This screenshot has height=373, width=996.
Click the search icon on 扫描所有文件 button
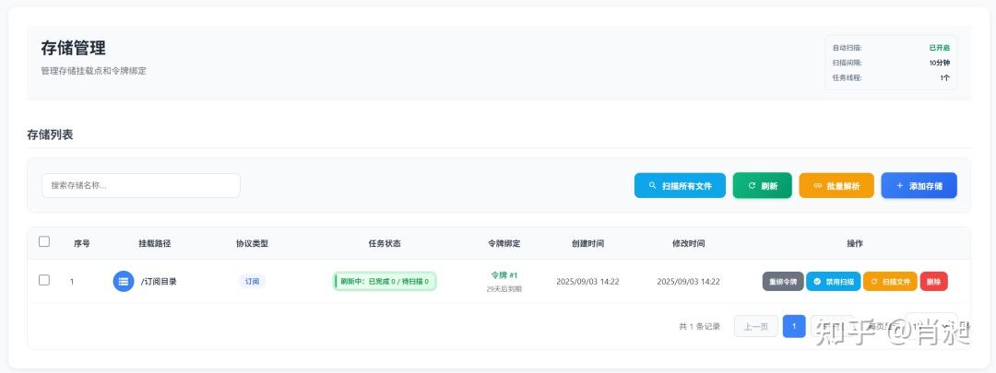tap(652, 186)
